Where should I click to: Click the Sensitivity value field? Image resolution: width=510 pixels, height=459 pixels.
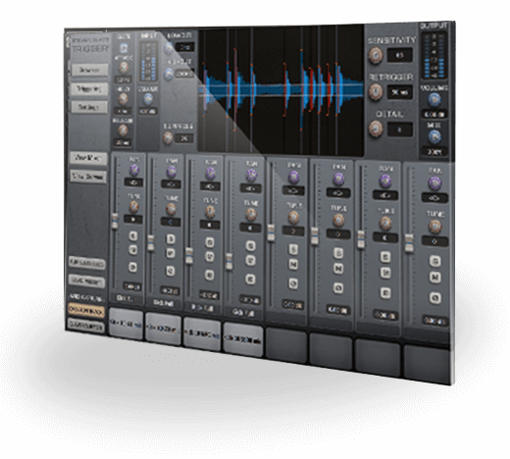(x=399, y=55)
